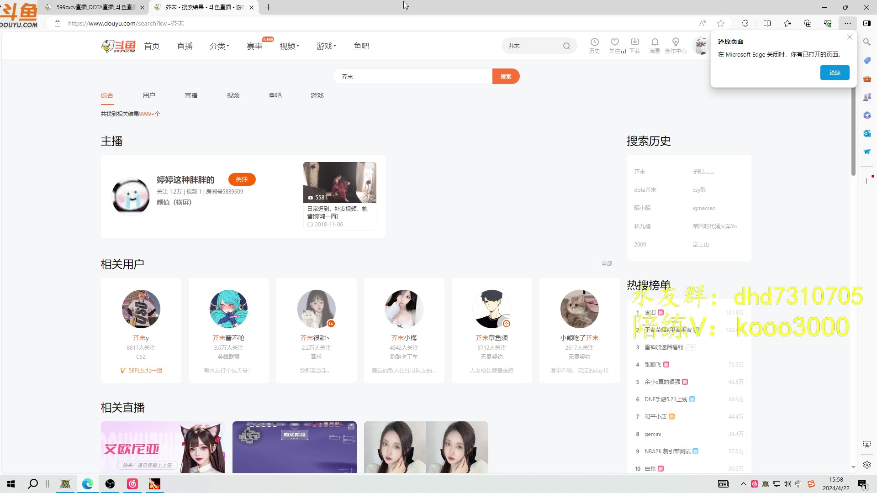Open the 关注 heart icon
This screenshot has width=877, height=493.
(x=615, y=45)
